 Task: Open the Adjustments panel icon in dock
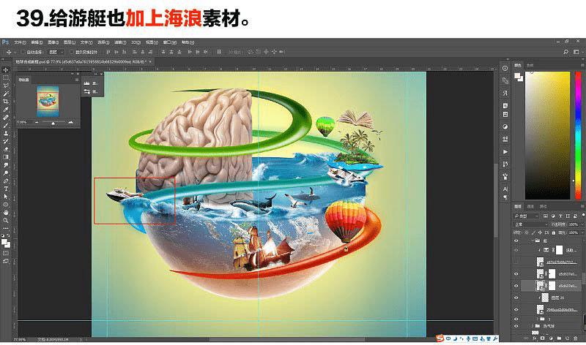pos(505,126)
